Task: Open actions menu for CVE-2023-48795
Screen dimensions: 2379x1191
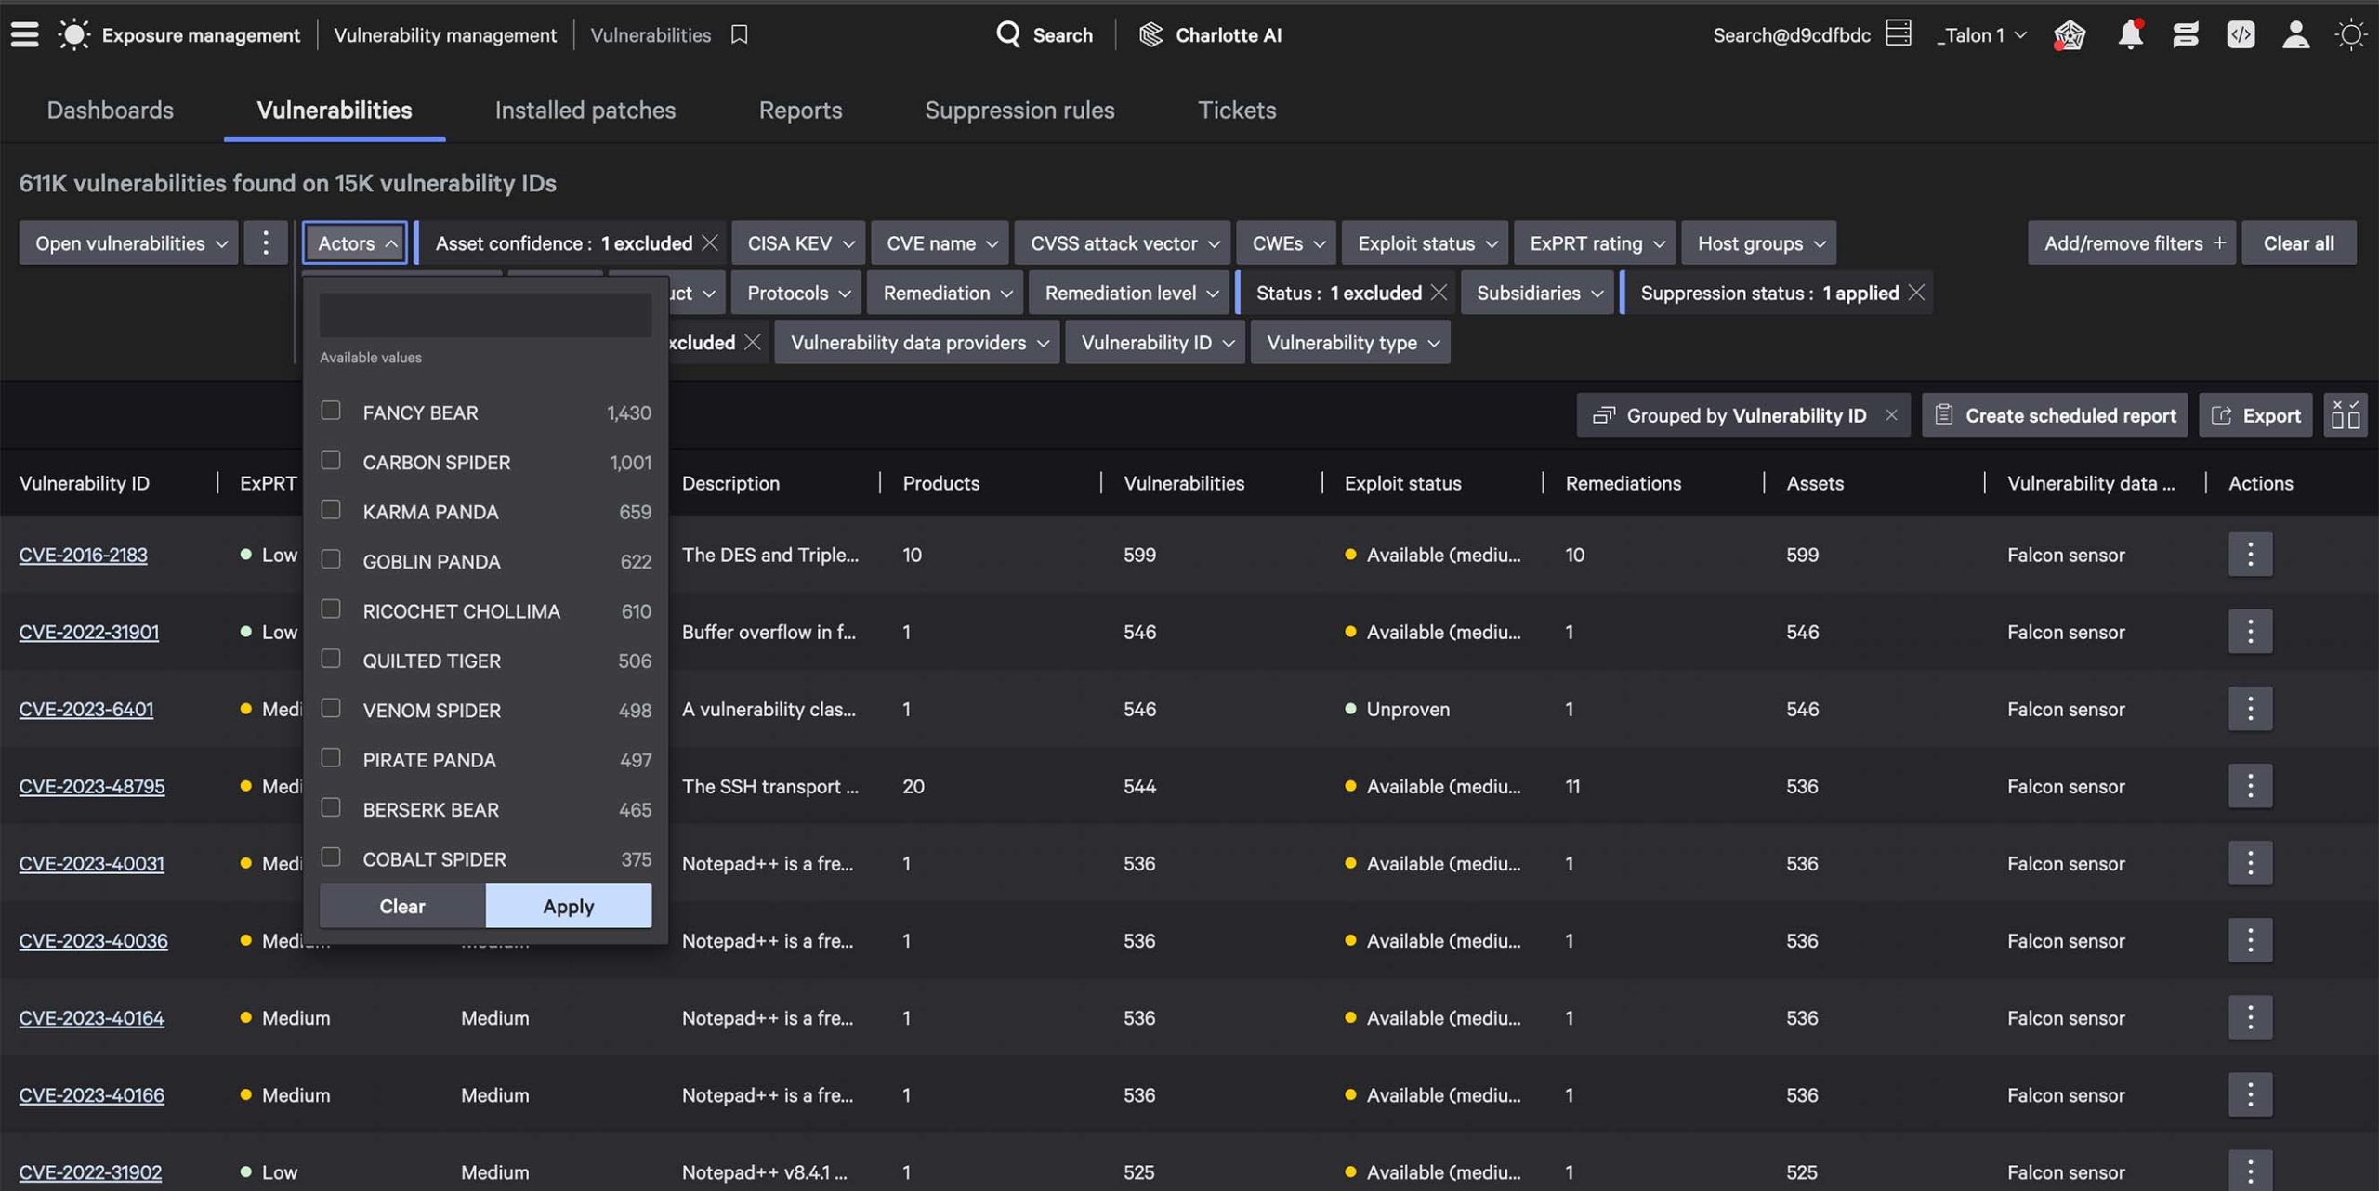Action: (x=2250, y=786)
